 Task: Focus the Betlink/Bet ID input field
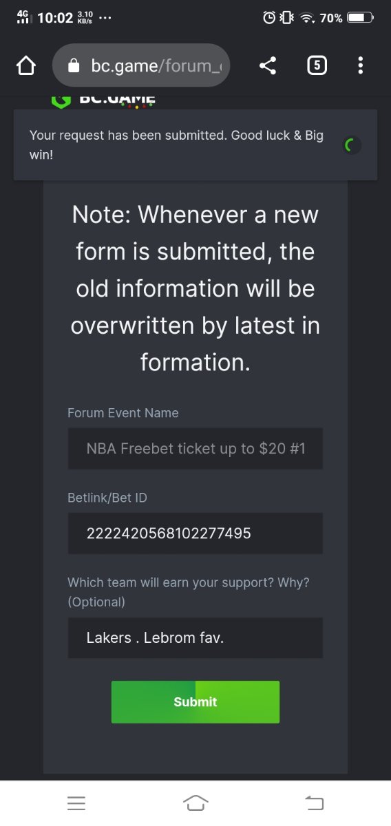(x=195, y=533)
